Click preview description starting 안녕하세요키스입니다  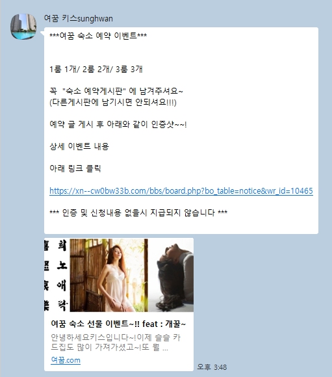point(116,343)
